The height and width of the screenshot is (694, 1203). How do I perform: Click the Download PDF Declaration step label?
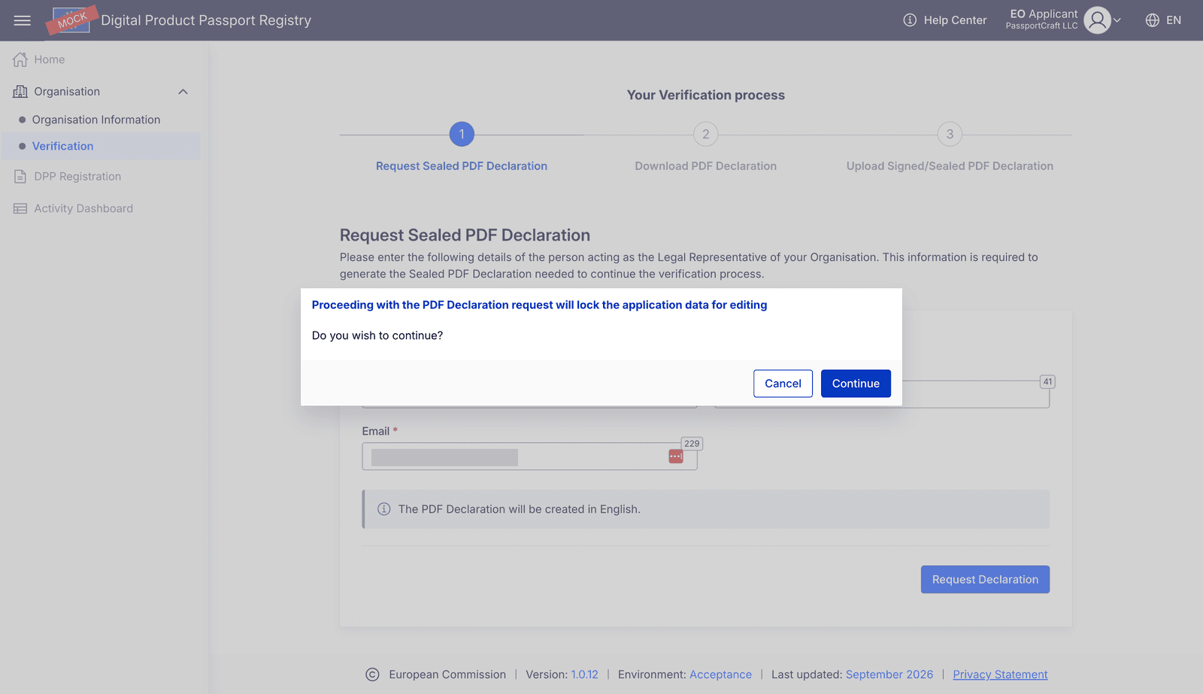pyautogui.click(x=705, y=166)
